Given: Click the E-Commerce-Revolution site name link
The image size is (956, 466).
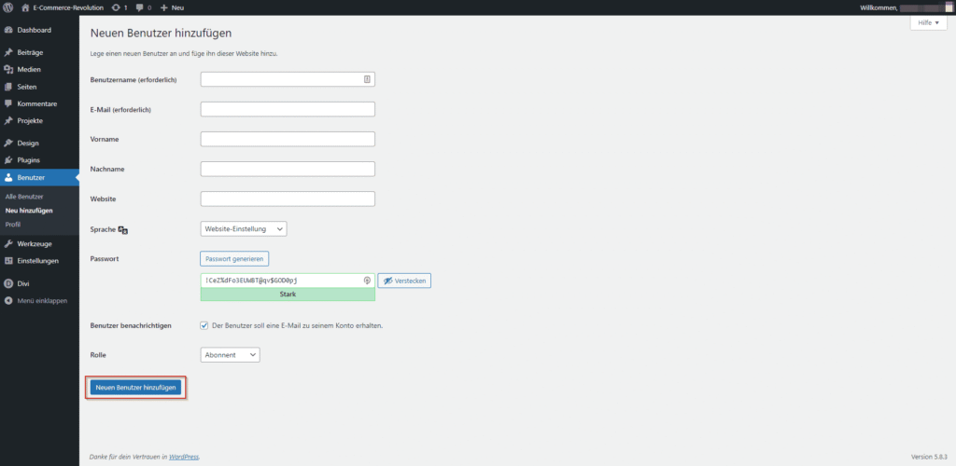Looking at the screenshot, I should pos(67,7).
